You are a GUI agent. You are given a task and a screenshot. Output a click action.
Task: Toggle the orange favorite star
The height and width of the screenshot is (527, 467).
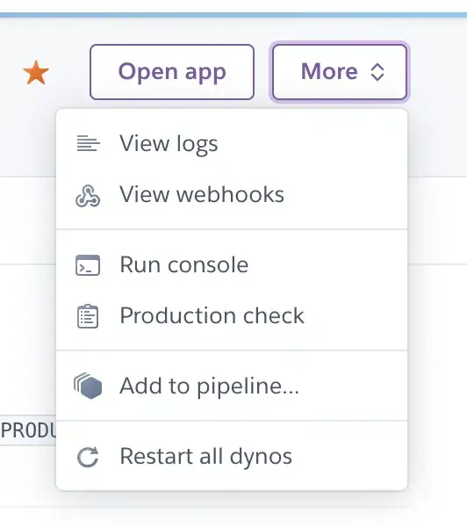pyautogui.click(x=36, y=72)
